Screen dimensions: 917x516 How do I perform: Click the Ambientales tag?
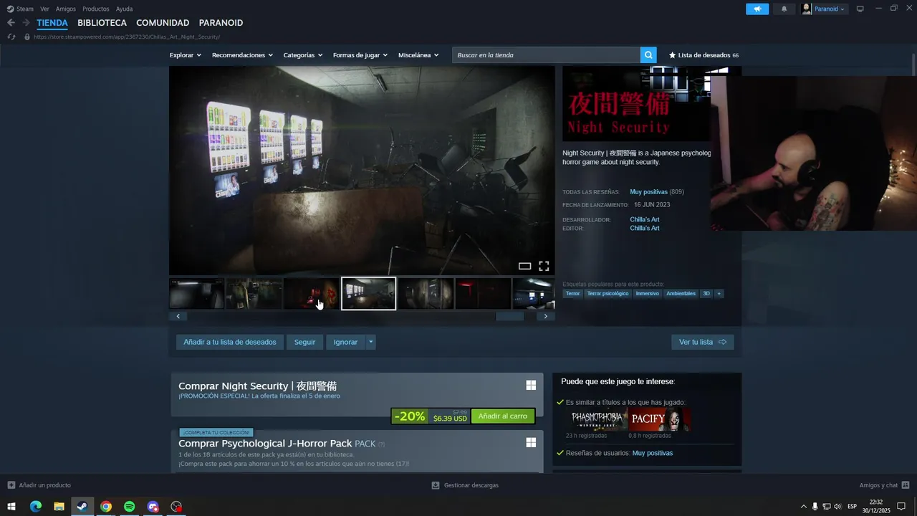tap(681, 293)
